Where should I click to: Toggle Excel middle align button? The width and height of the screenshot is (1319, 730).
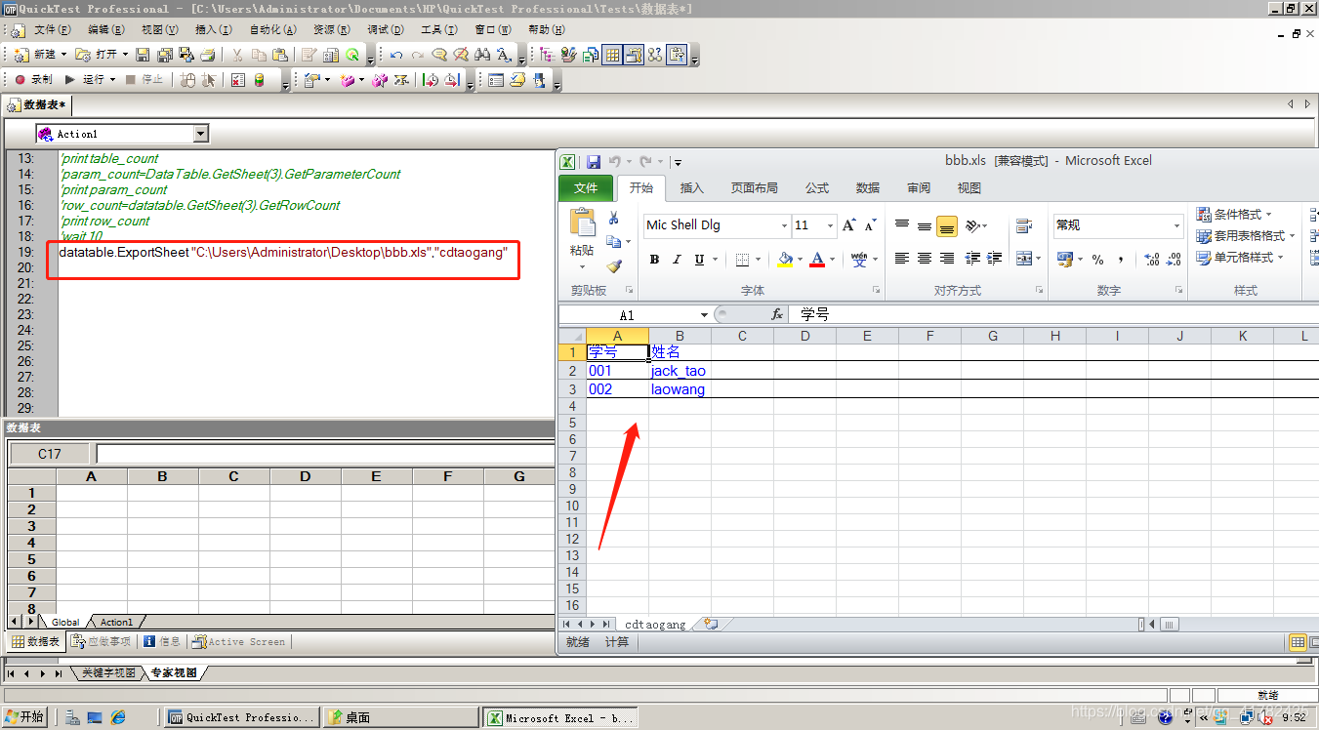(925, 226)
